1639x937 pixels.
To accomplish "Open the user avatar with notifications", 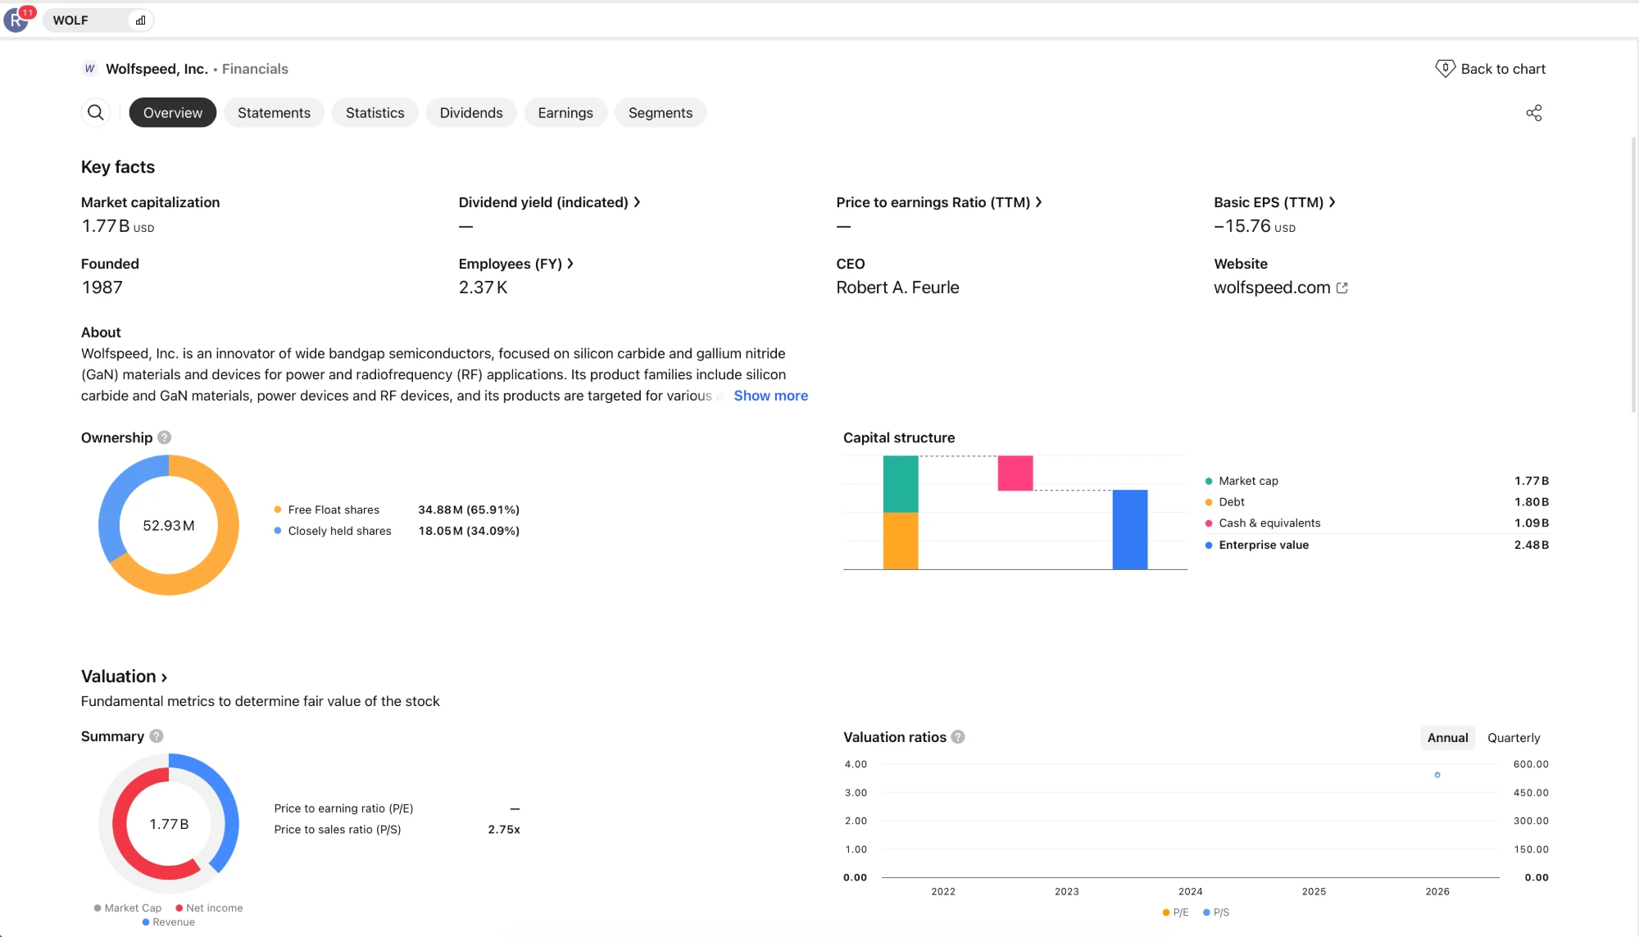I will coord(16,20).
